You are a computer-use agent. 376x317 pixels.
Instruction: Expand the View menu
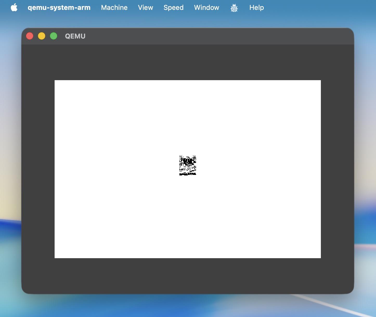(145, 8)
